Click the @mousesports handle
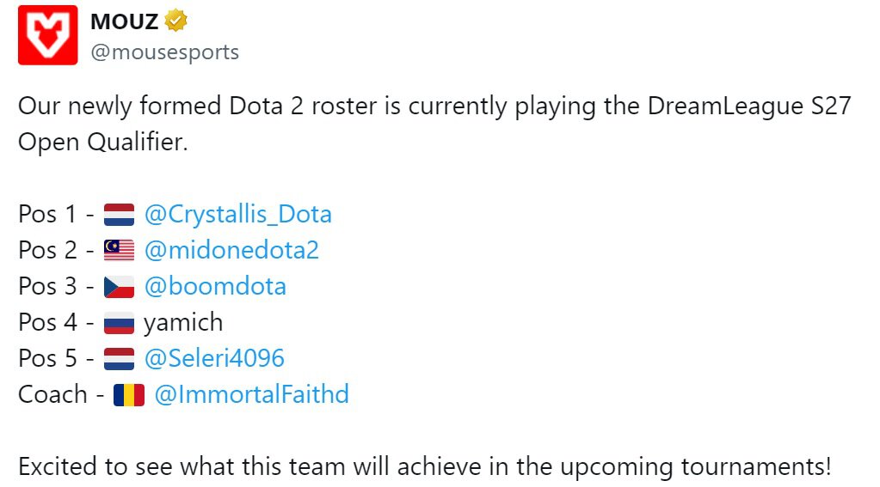 tap(165, 52)
